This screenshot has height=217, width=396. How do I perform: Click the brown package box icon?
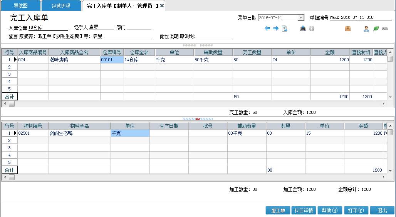point(348,28)
